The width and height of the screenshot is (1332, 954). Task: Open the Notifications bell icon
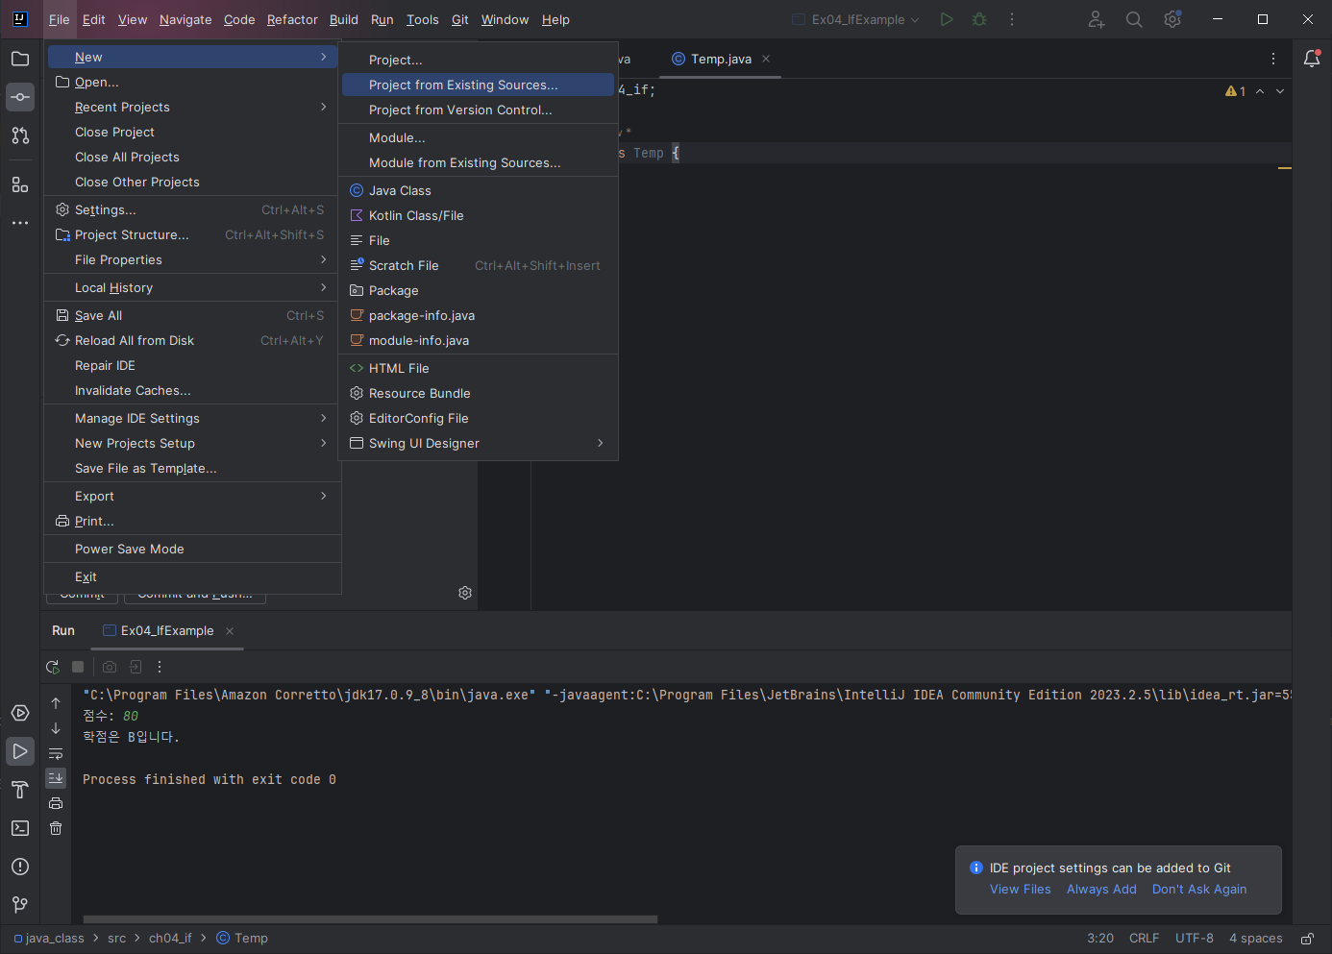(x=1312, y=59)
